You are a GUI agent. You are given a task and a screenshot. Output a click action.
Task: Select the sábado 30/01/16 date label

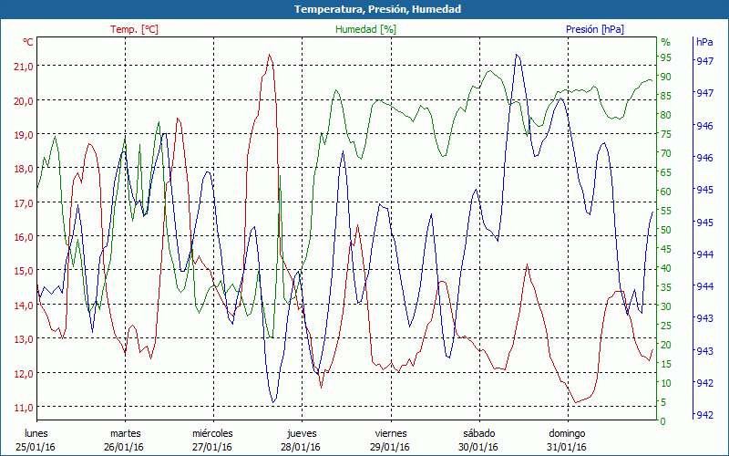click(478, 440)
